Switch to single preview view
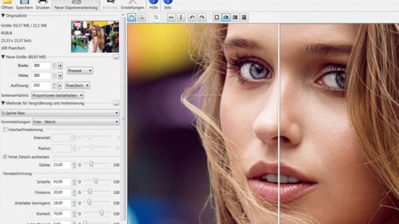 tap(217, 17)
